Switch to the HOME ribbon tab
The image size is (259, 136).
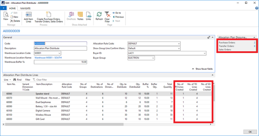tap(12, 8)
